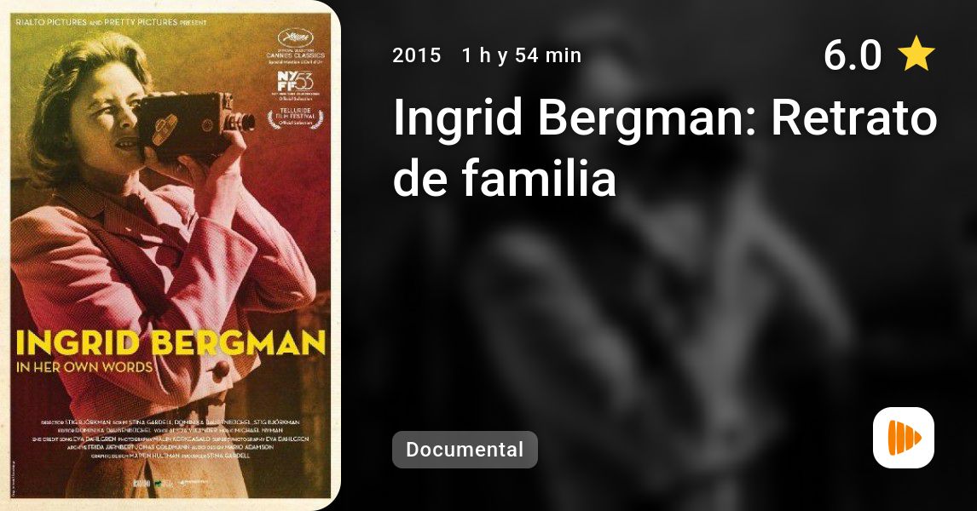The height and width of the screenshot is (511, 977).
Task: Click the vintage film camera in poster
Action: click(x=194, y=123)
